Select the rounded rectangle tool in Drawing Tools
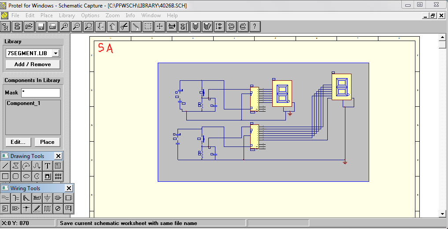 click(x=16, y=176)
